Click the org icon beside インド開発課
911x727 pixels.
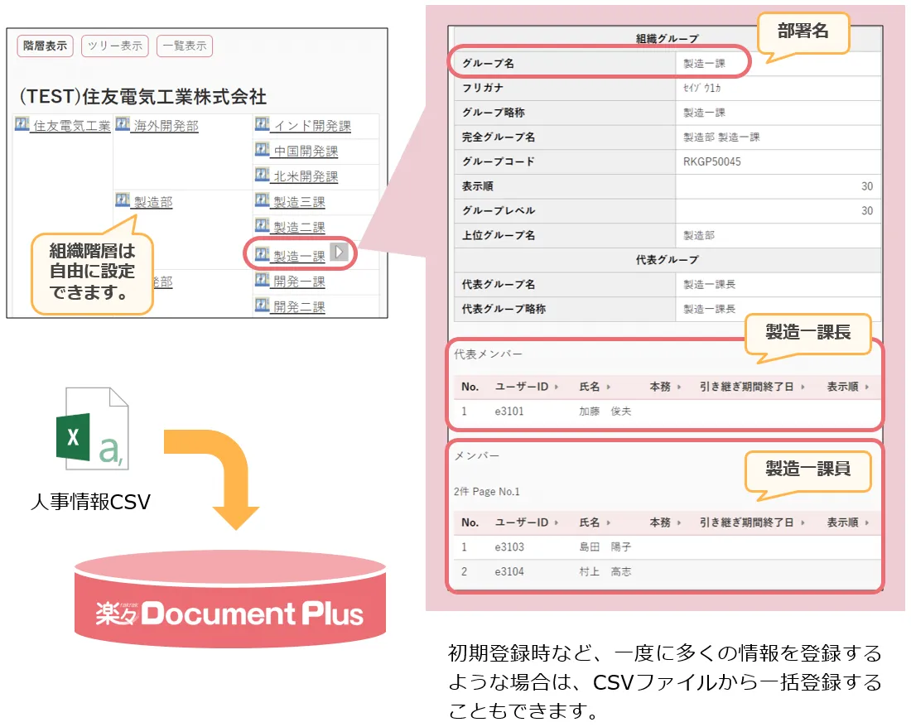coord(262,123)
